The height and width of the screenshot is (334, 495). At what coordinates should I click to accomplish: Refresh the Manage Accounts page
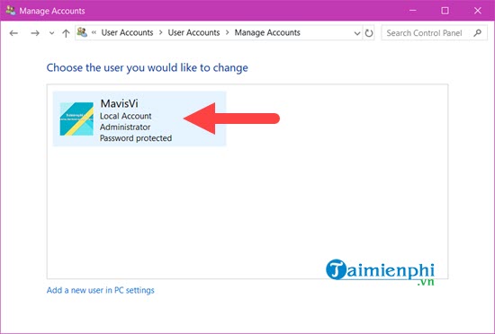tap(369, 33)
